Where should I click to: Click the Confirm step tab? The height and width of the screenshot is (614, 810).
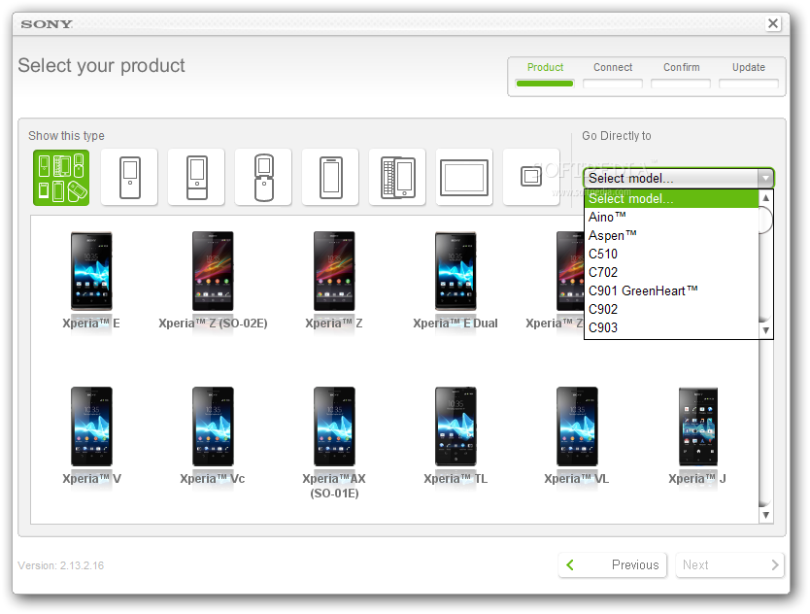pos(681,75)
